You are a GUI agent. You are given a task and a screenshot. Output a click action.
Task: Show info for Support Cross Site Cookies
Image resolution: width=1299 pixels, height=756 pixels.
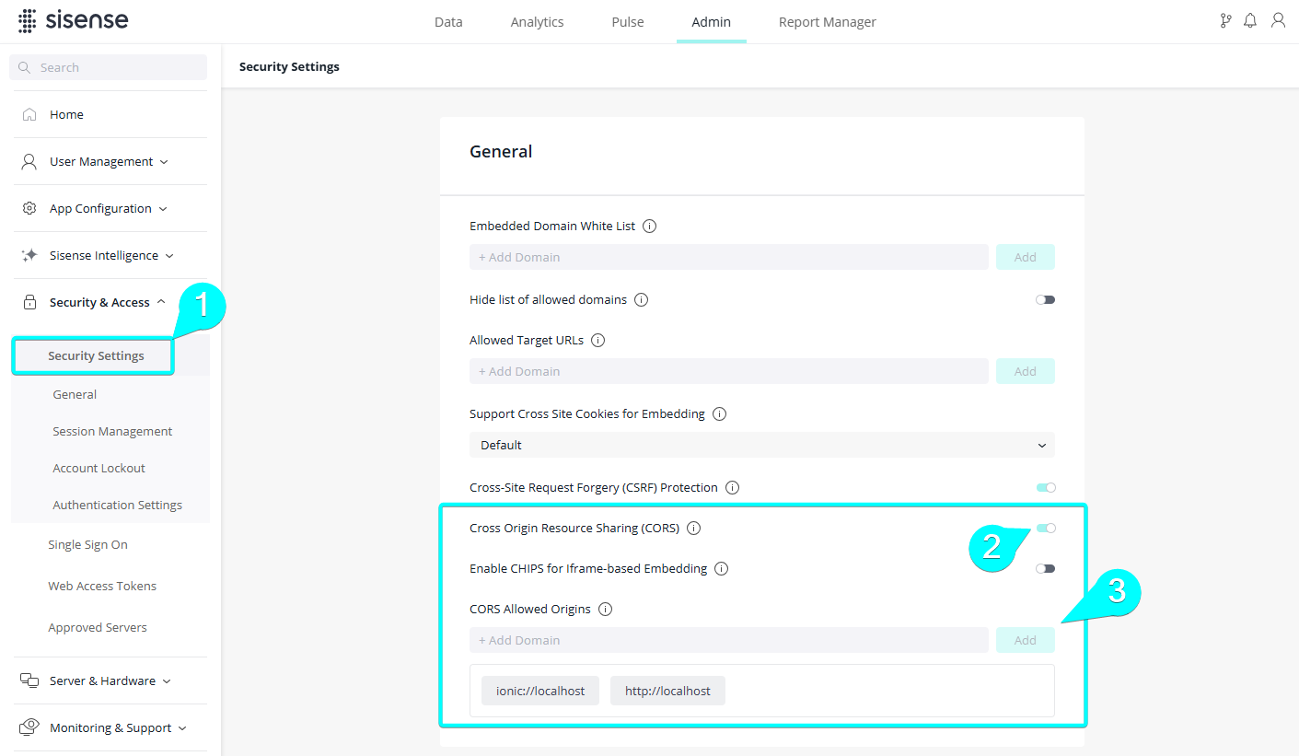pyautogui.click(x=719, y=413)
